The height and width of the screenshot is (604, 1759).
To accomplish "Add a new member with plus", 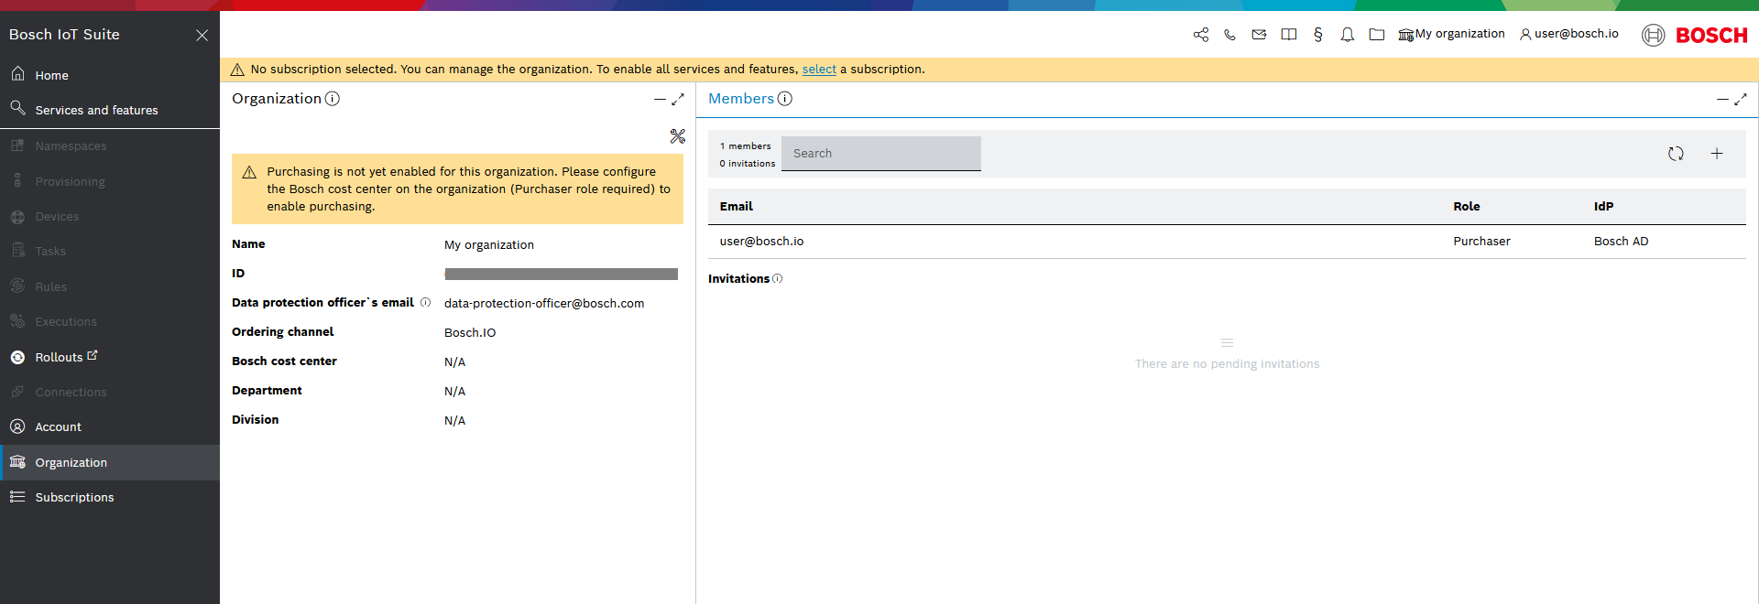I will coord(1717,154).
